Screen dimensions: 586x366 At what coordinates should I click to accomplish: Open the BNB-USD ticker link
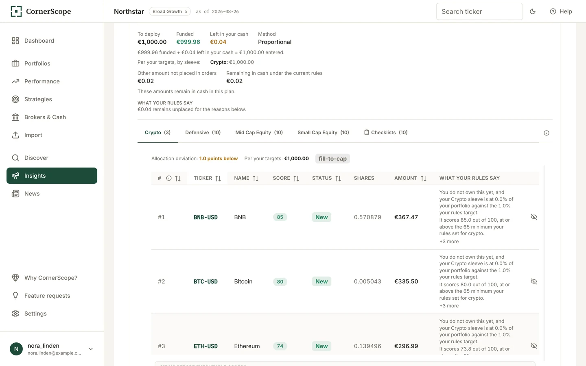tap(206, 217)
